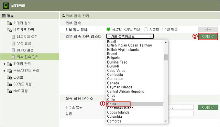The image size is (220, 127).
Task: Click the IP주소 범위 input field
Action: click(x=181, y=107)
